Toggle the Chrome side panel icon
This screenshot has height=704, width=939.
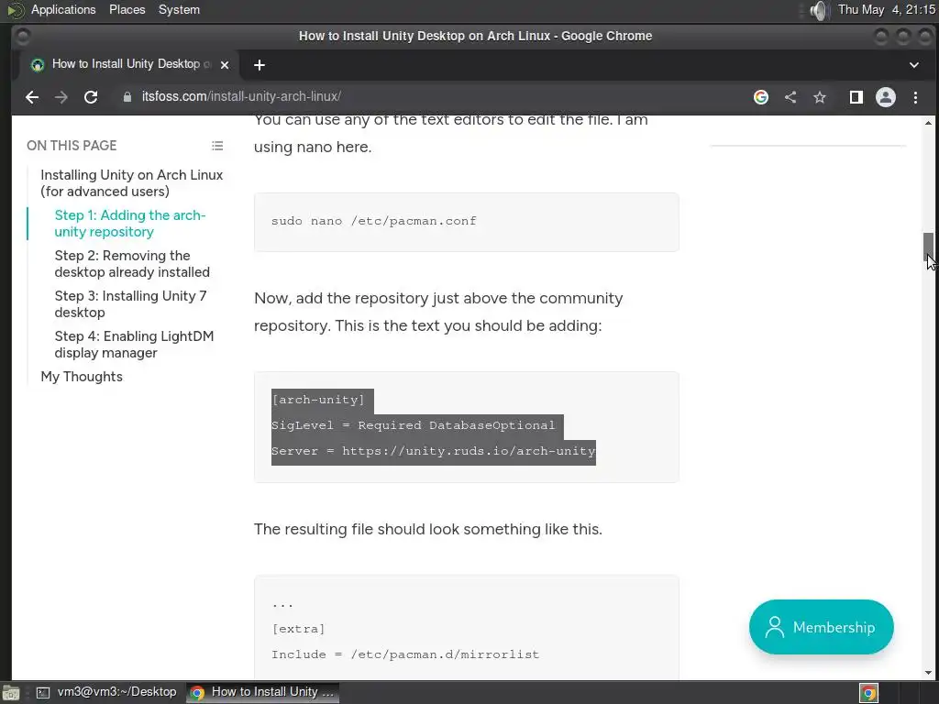click(x=856, y=97)
